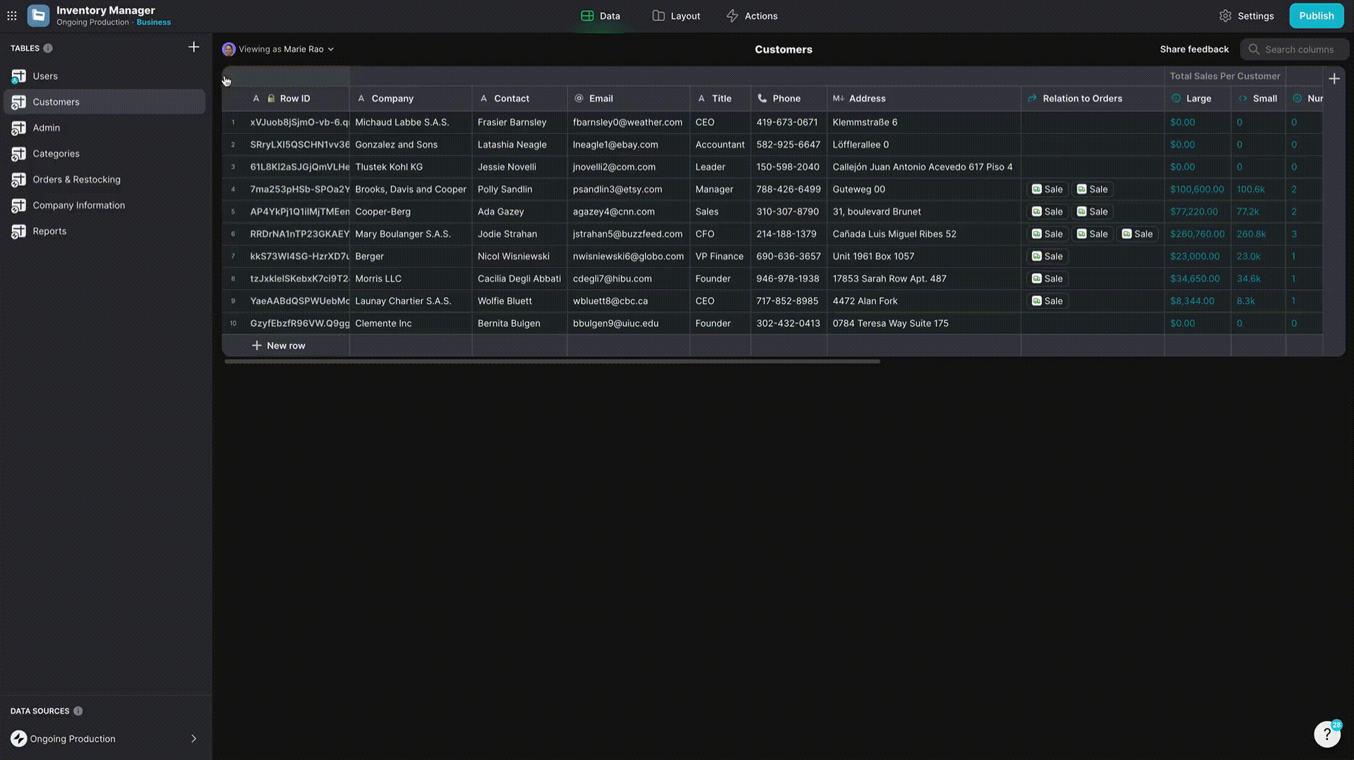Switch to the Actions tab
1354x760 pixels.
tap(752, 15)
